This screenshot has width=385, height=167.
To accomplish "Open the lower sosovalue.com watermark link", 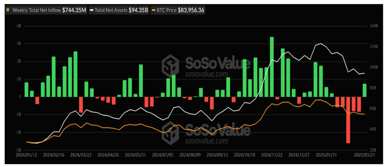I will point(207,141).
